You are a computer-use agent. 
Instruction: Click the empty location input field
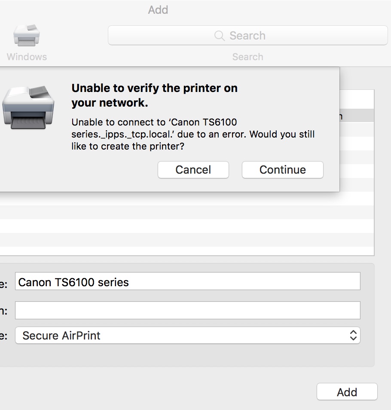click(x=188, y=310)
